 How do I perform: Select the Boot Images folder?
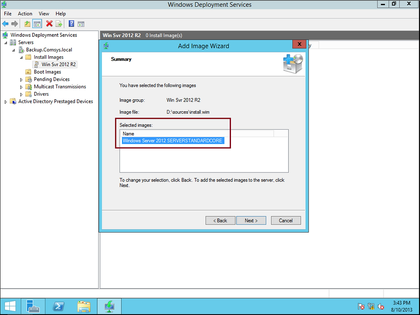pos(48,72)
